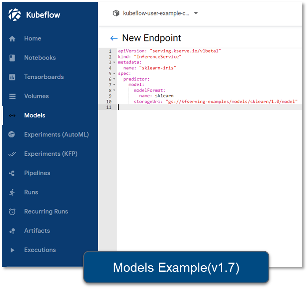Click the Volumes storage icon
This screenshot has height=289, width=308.
click(x=12, y=96)
